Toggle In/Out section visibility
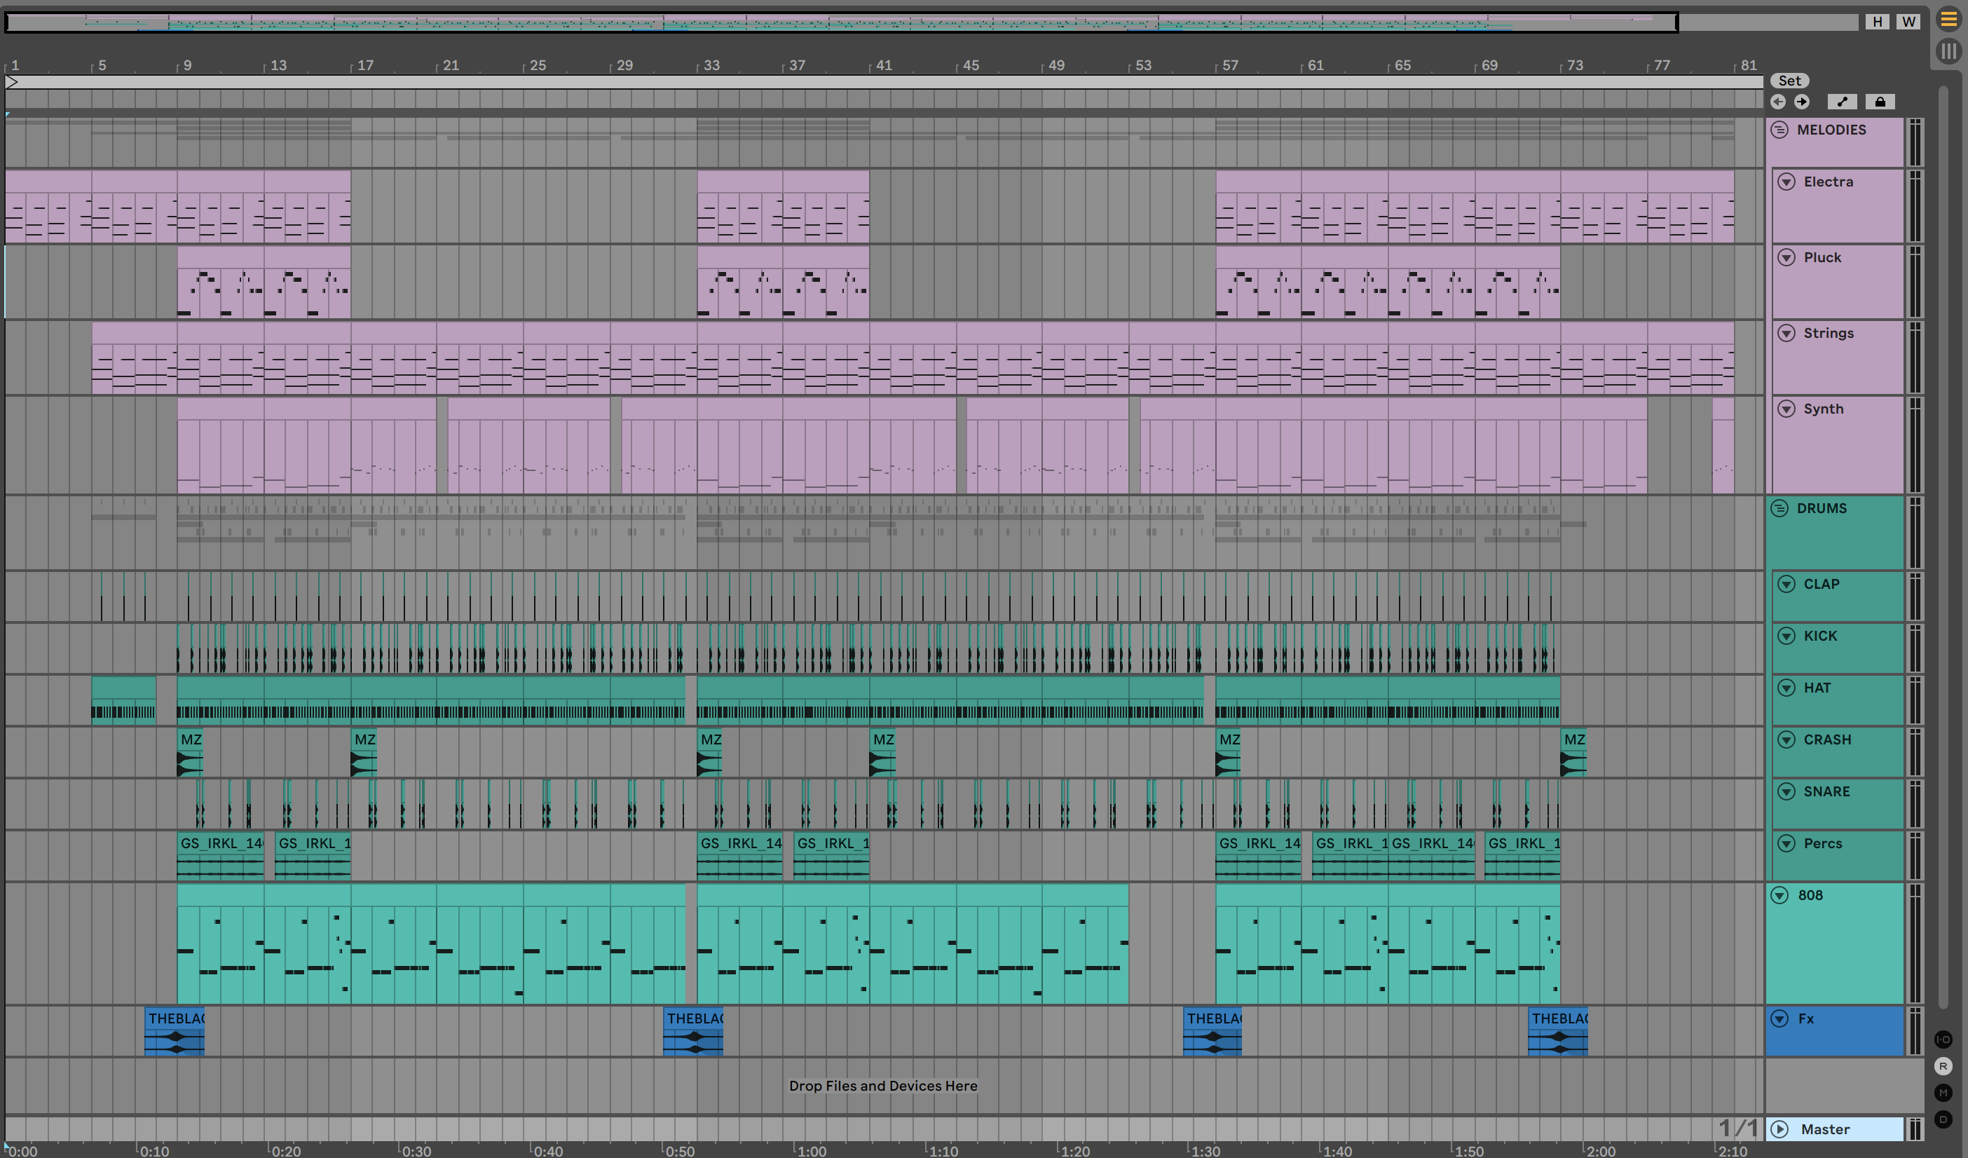 1943,1040
